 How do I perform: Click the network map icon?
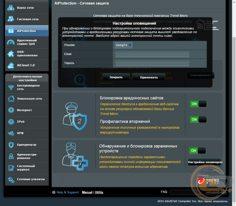(x=11, y=8)
